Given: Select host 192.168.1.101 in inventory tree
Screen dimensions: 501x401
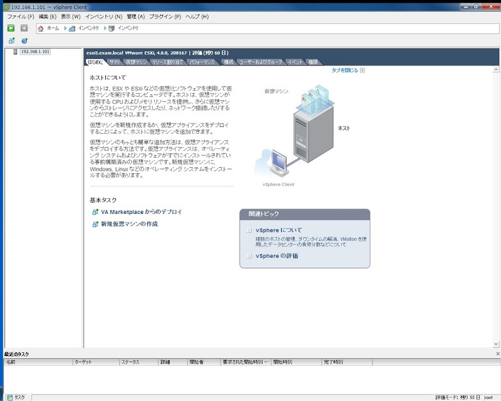Looking at the screenshot, I should 35,51.
